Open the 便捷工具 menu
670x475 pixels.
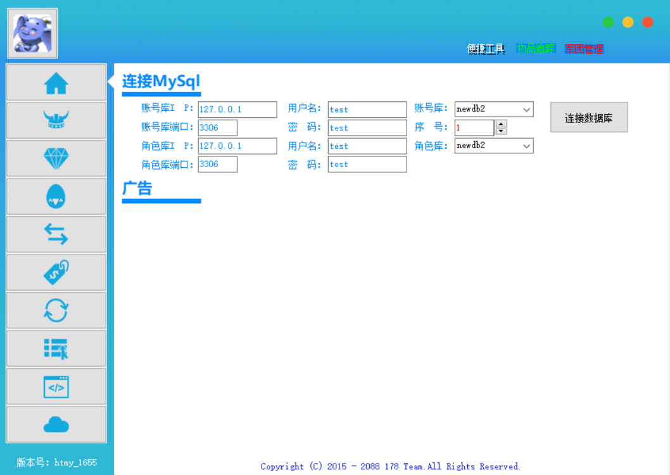coord(486,49)
